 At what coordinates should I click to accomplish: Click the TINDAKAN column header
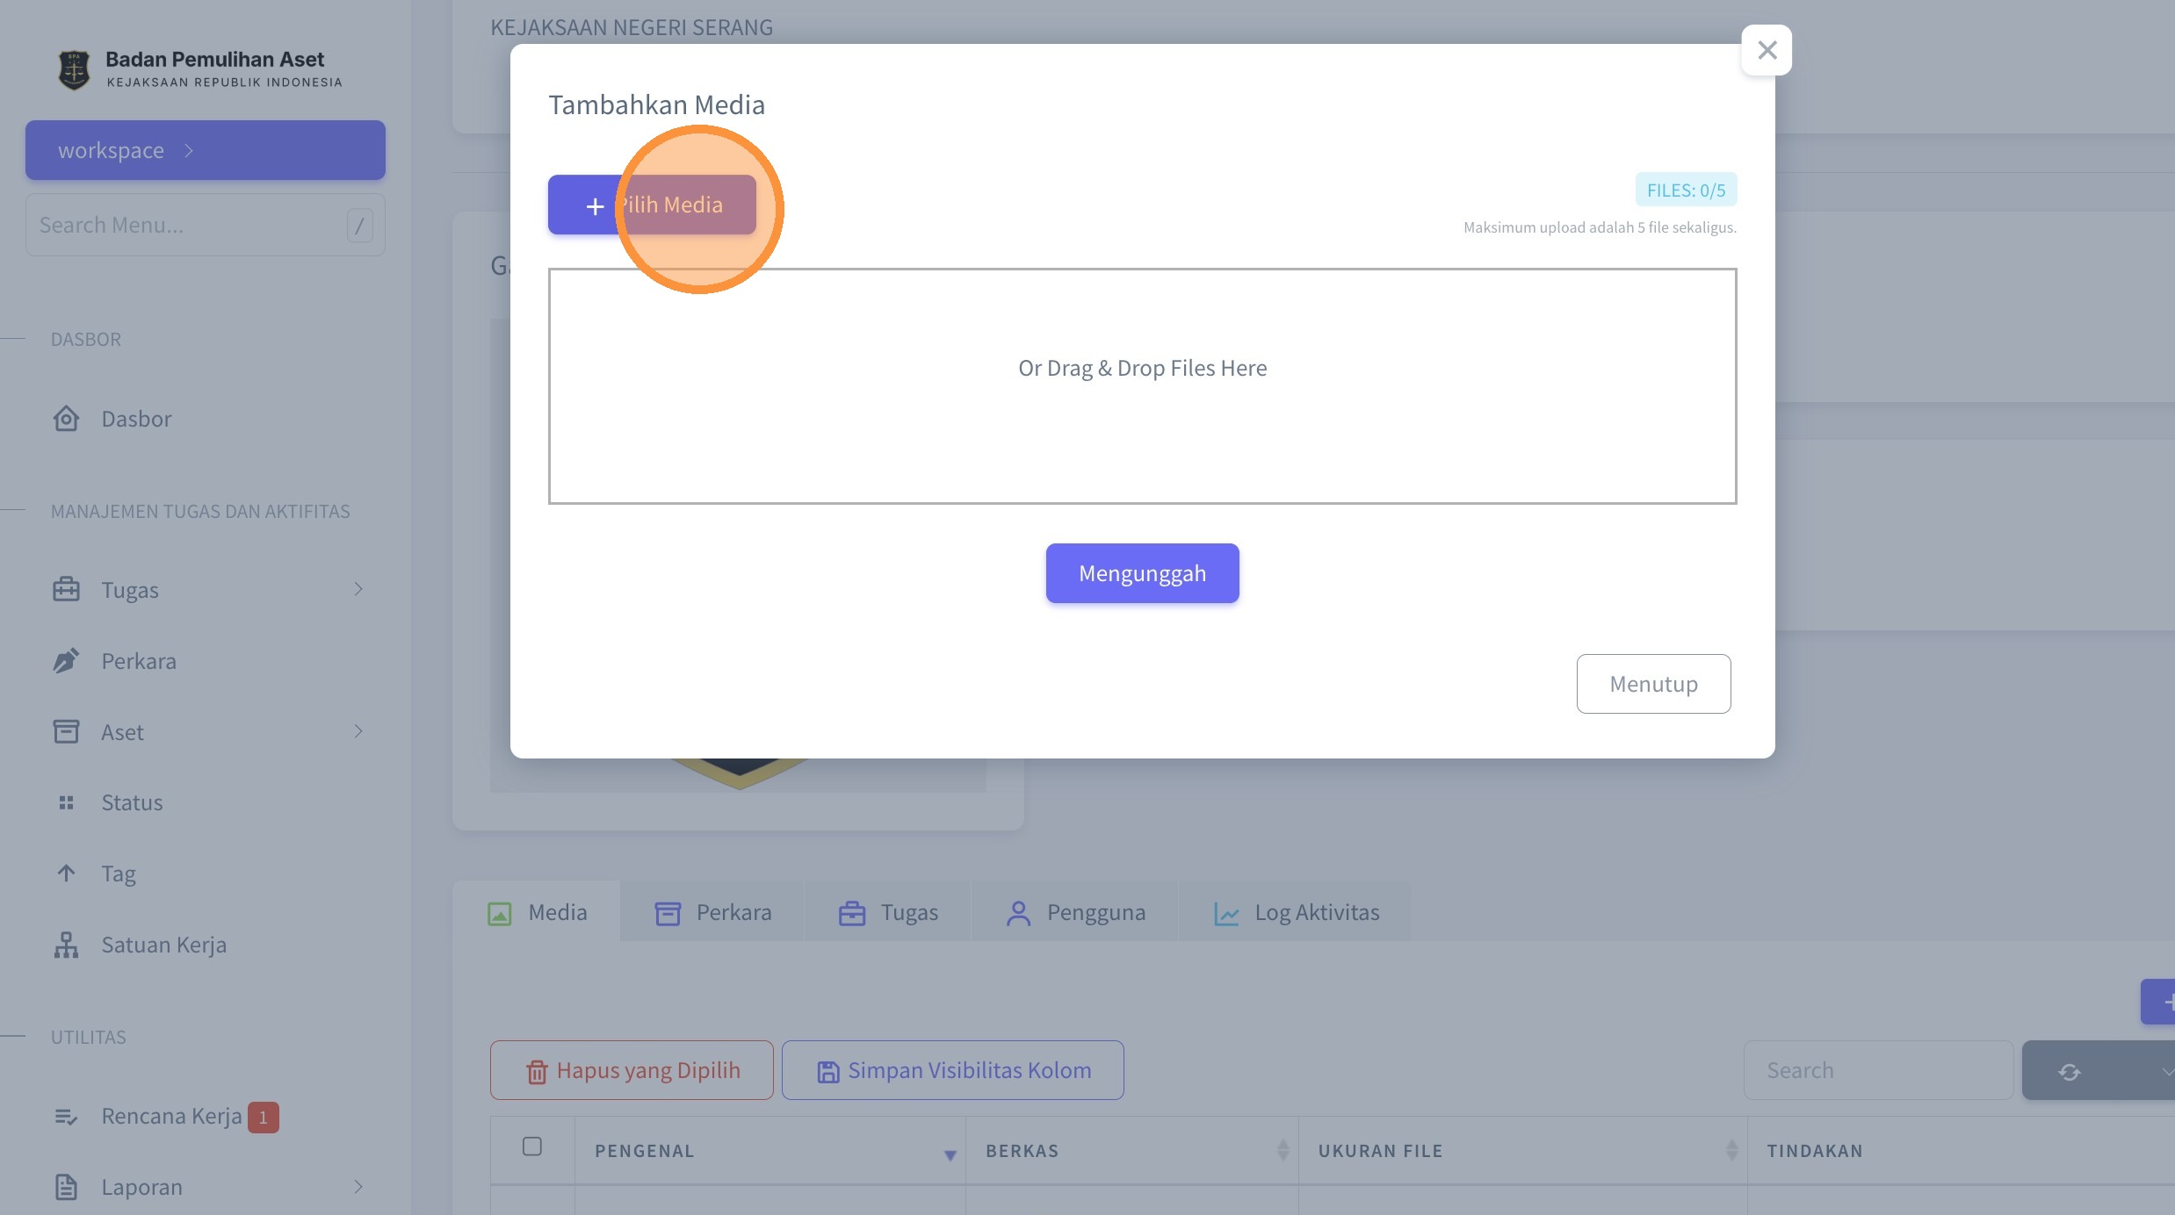[1814, 1151]
